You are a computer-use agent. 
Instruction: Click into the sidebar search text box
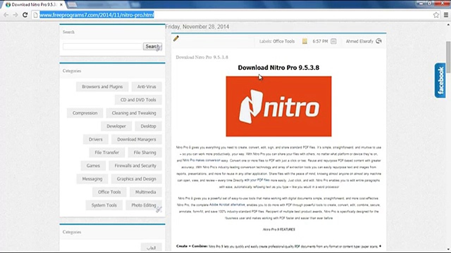102,46
